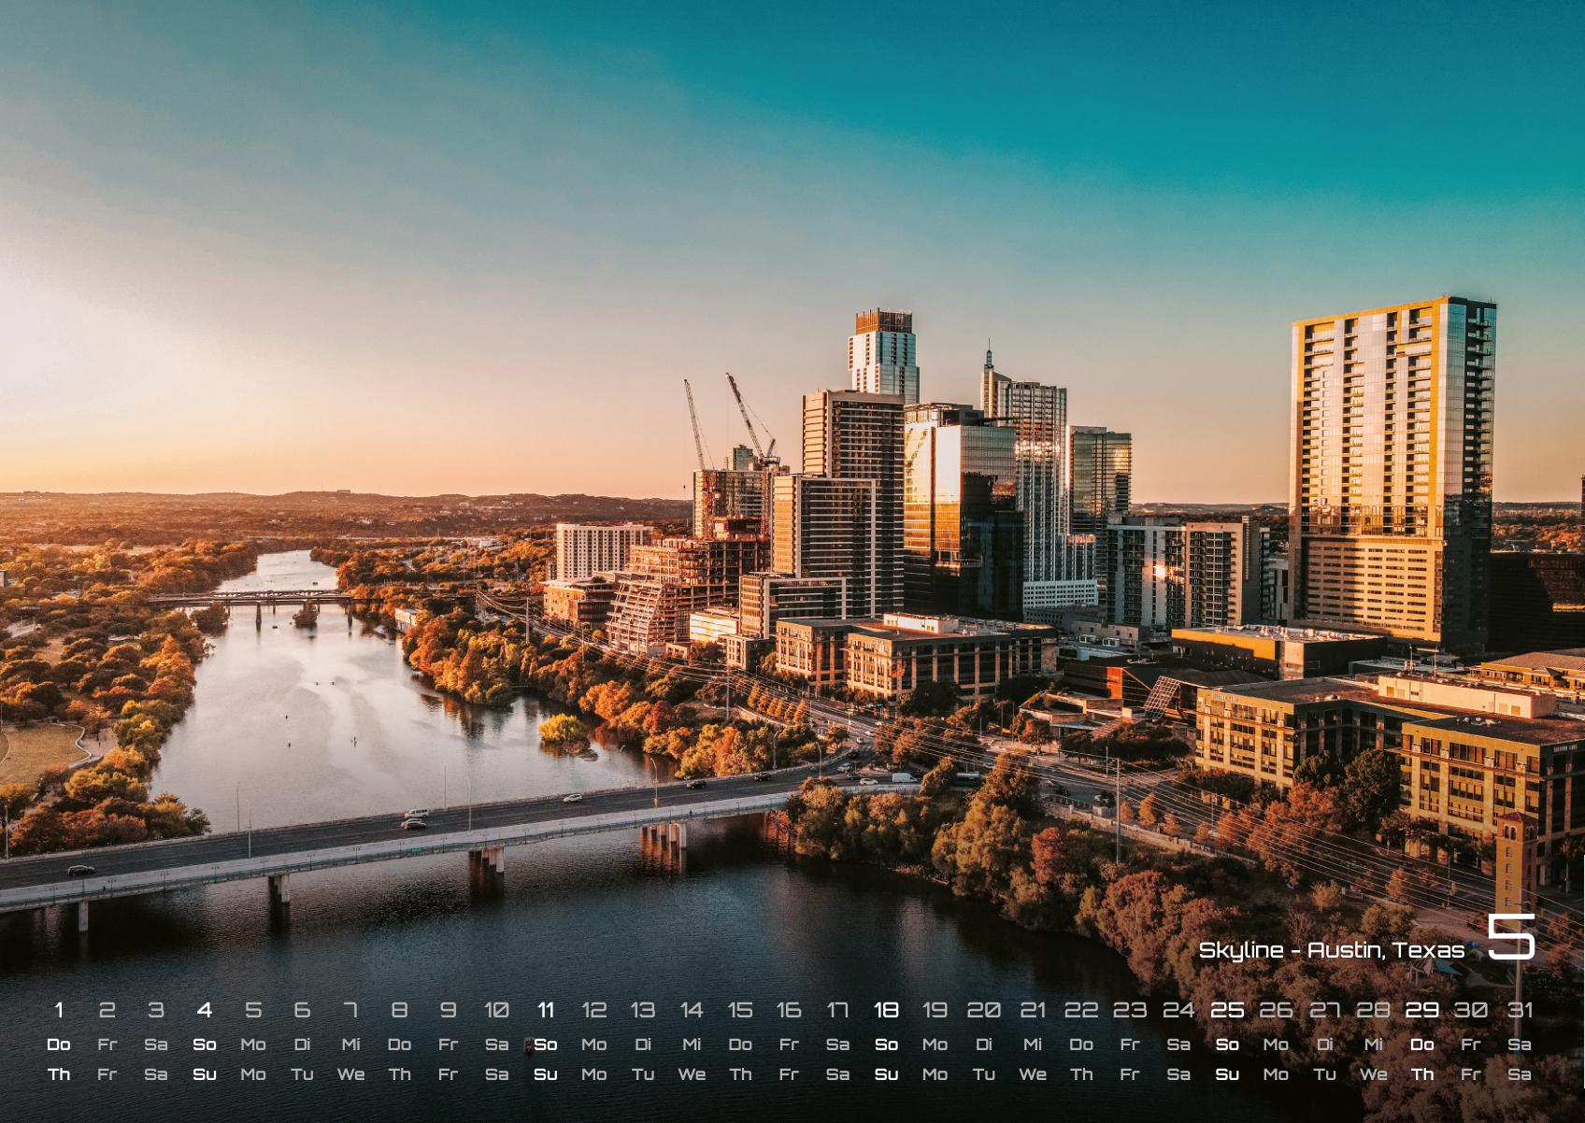Viewport: 1585px width, 1123px height.
Task: Click the highlighted day number 4
Action: point(205,1010)
